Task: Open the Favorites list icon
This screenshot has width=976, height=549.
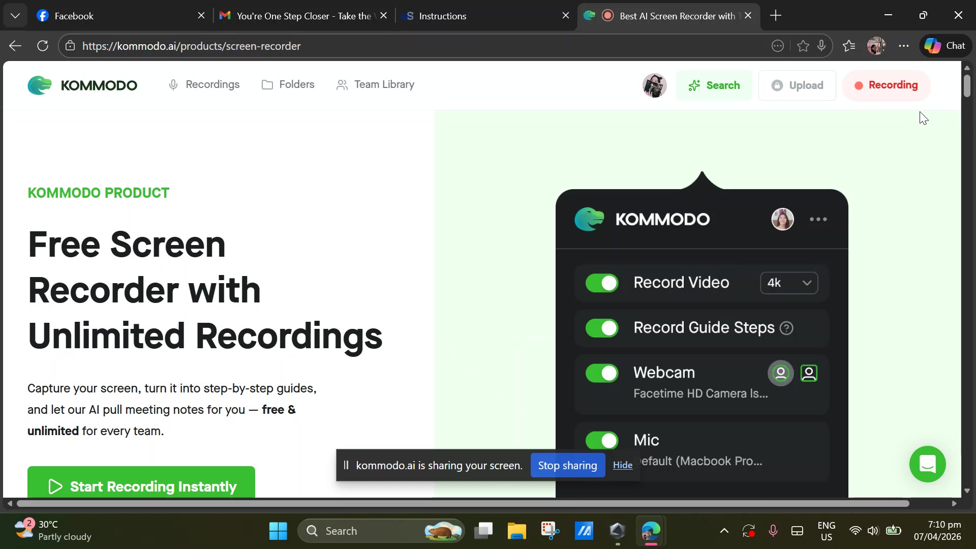Action: coord(849,46)
